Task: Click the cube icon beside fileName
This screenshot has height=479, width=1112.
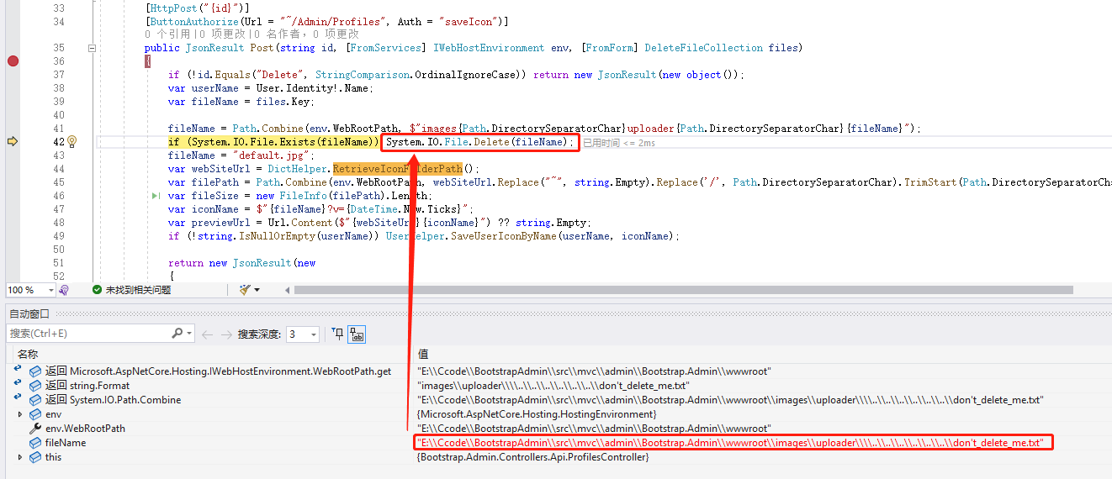Action: click(x=35, y=443)
